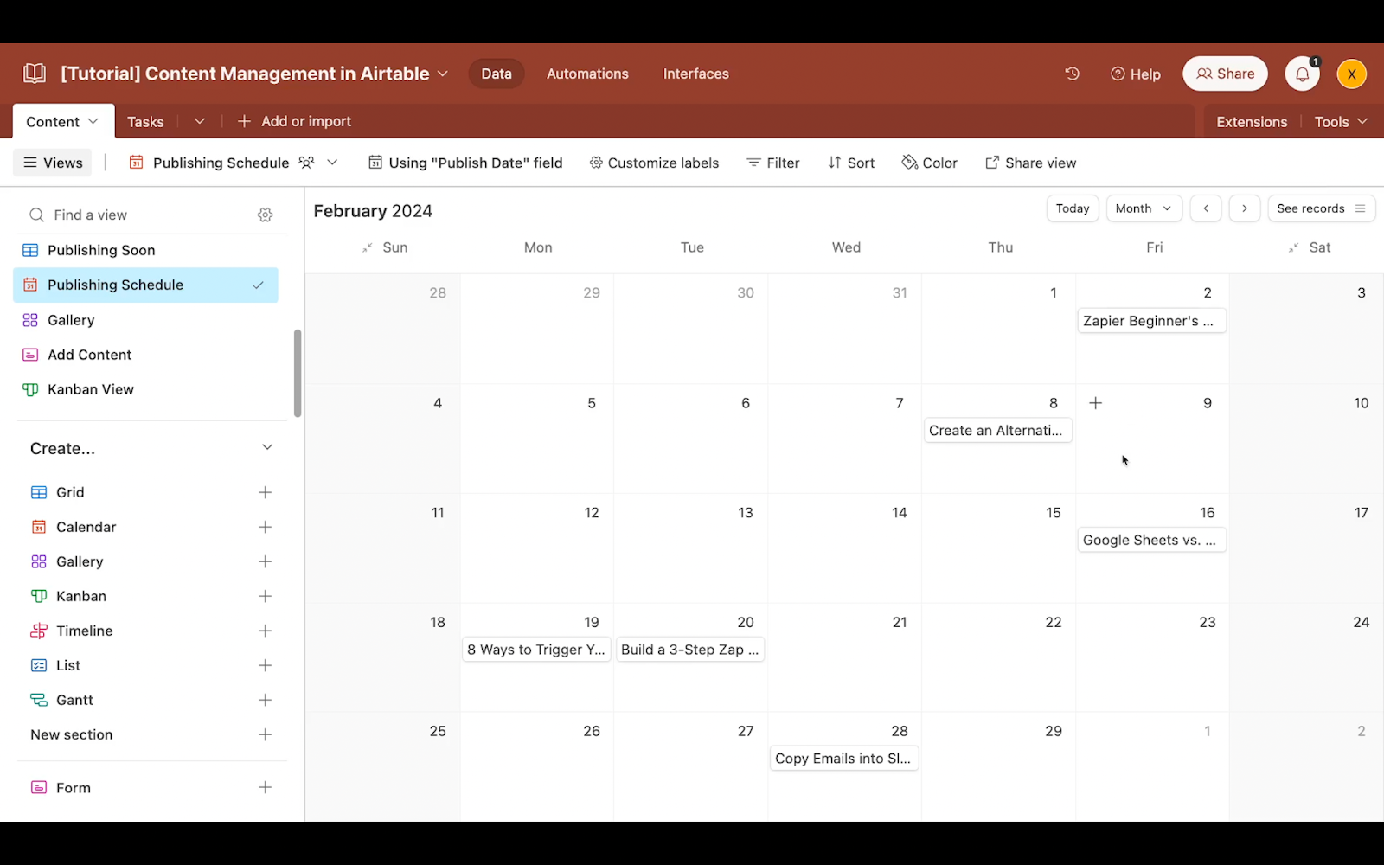This screenshot has height=865, width=1384.
Task: Add a new Calendar view
Action: [266, 527]
